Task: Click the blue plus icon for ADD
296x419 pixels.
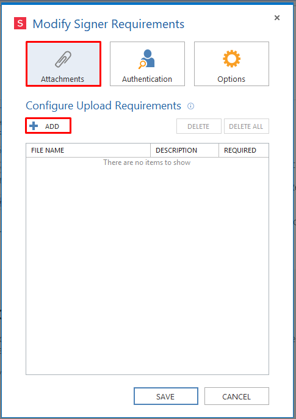Action: 34,126
